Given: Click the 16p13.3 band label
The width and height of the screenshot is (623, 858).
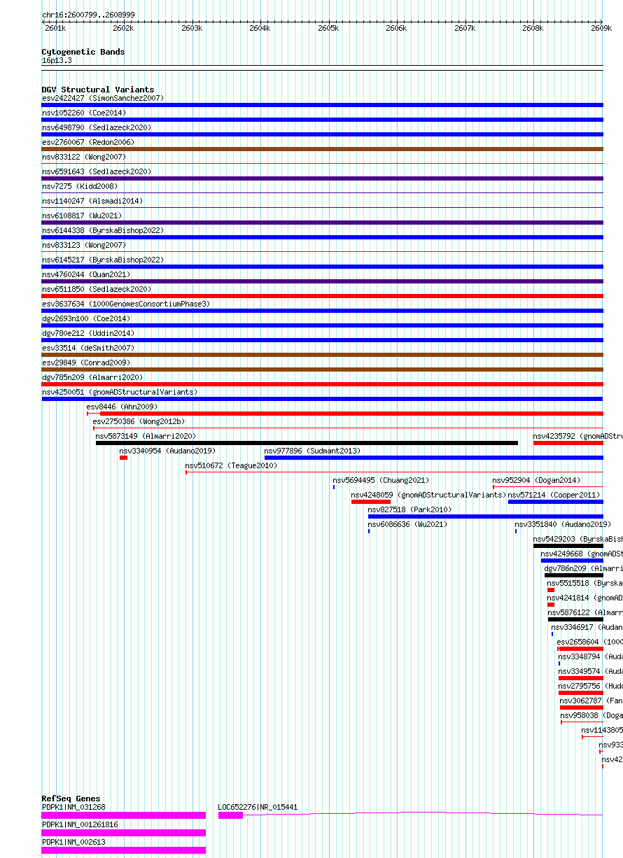Looking at the screenshot, I should [x=57, y=60].
